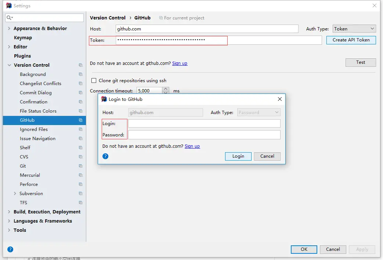Open Mercurial settings page
The image size is (383, 260).
pyautogui.click(x=30, y=175)
